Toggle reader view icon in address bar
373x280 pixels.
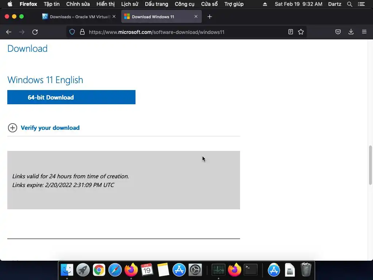pos(290,32)
